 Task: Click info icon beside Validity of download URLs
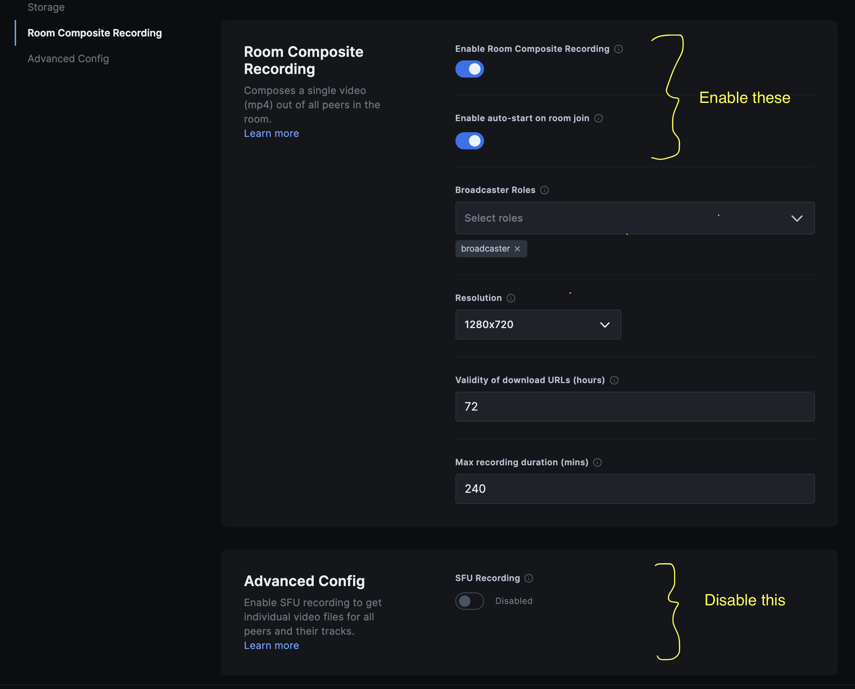[614, 380]
